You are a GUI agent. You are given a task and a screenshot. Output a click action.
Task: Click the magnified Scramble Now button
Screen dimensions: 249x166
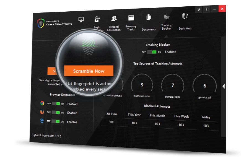pos(89,71)
